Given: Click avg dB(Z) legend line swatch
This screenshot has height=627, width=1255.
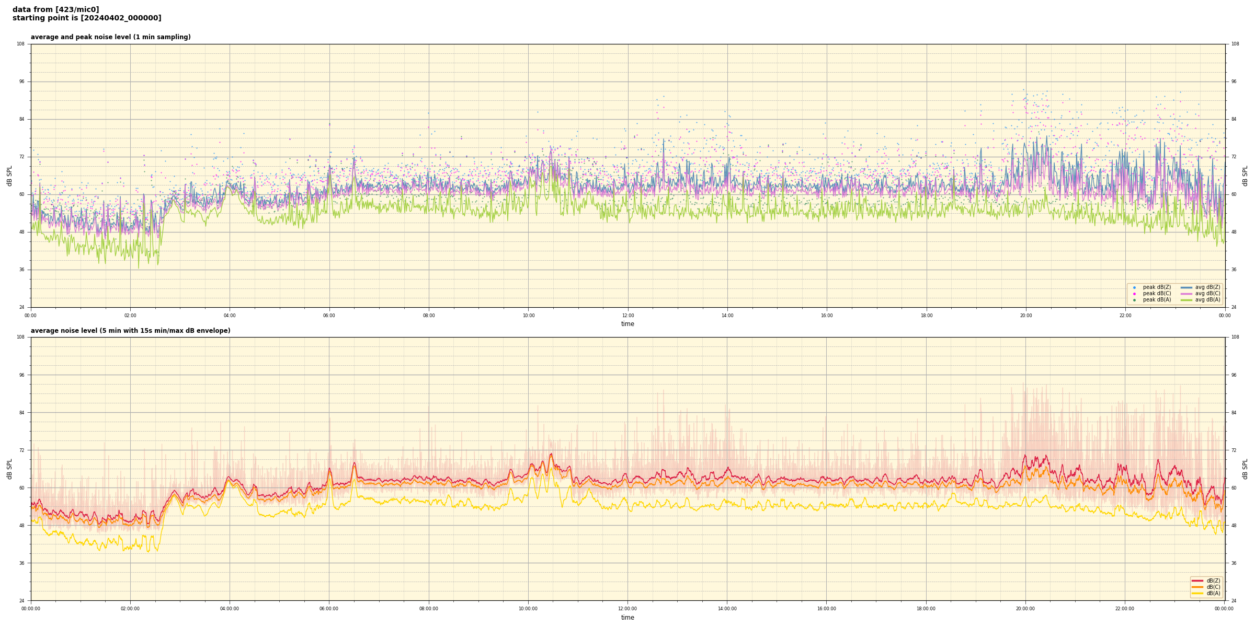Looking at the screenshot, I should [x=1186, y=287].
